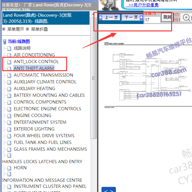This screenshot has height=192, width=192.
Task: Click the zoom in magnifier icon
Action: coord(186,18)
